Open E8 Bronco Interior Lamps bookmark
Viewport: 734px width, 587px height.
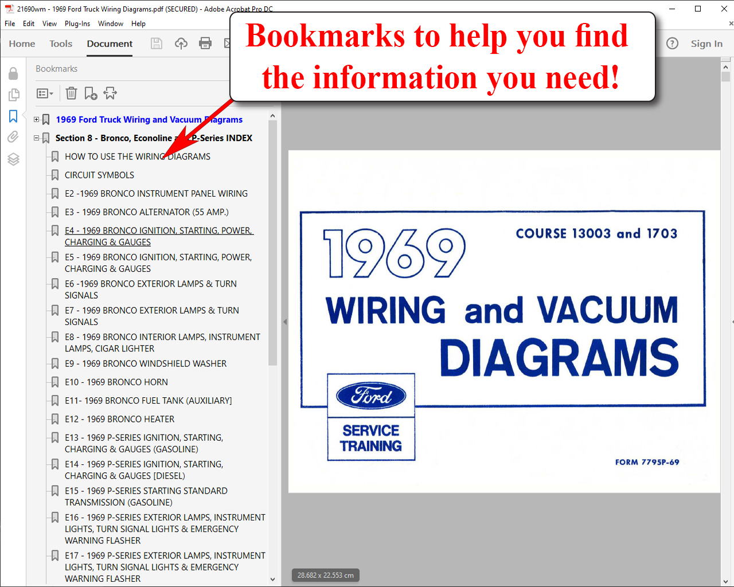click(162, 343)
